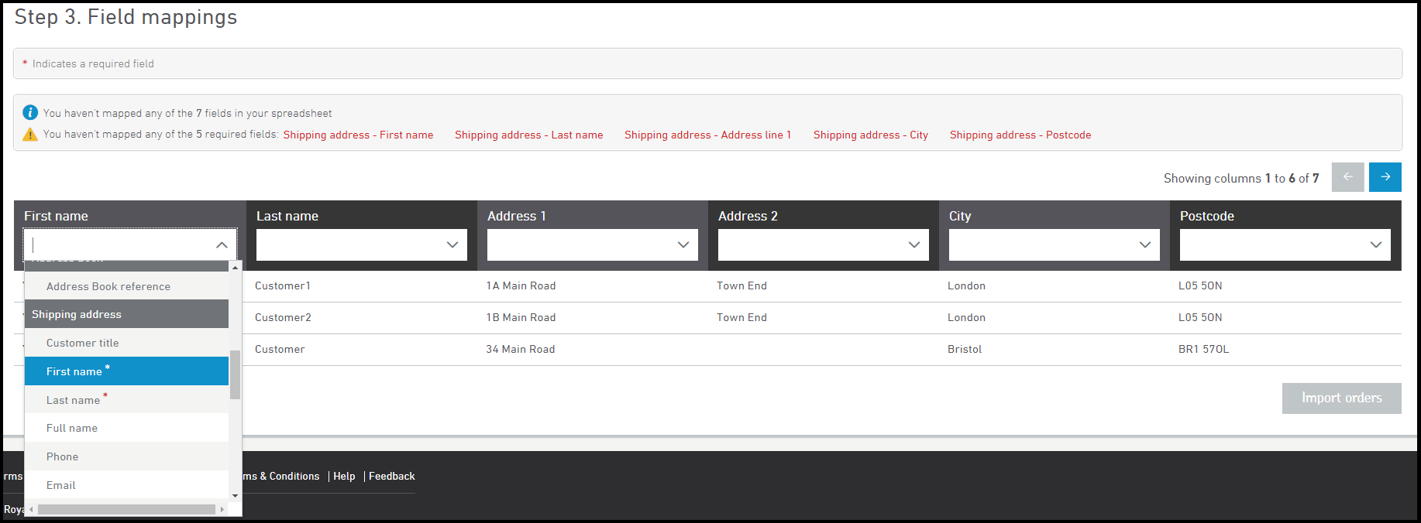This screenshot has width=1421, height=523.
Task: Open the Postcode column mapping dropdown
Action: 1285,244
